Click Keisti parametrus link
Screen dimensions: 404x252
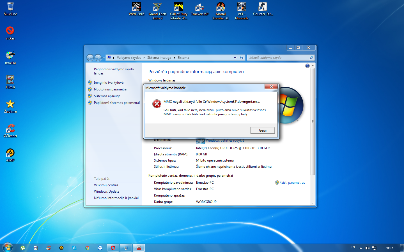[292, 183]
